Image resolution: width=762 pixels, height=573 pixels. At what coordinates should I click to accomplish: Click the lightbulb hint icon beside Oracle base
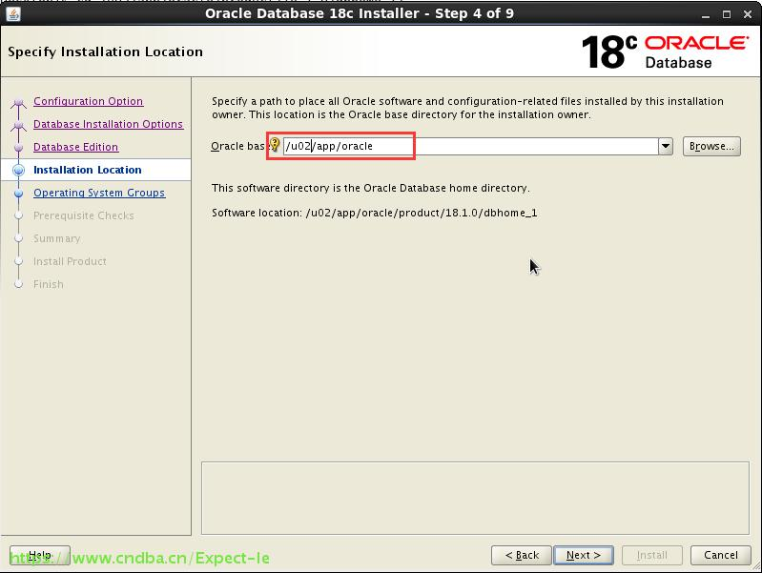pos(275,145)
